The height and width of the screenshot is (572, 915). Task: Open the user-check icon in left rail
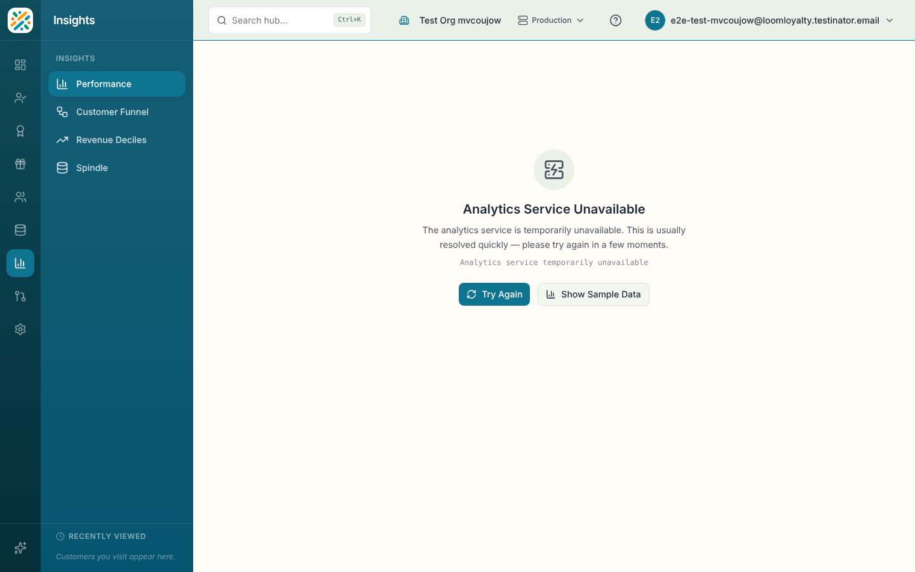point(20,98)
